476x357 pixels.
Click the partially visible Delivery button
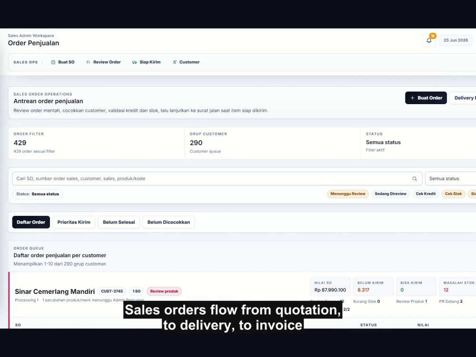click(x=463, y=98)
